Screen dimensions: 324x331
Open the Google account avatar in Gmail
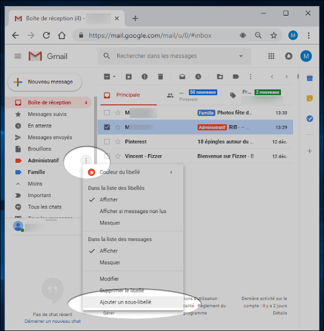[306, 56]
